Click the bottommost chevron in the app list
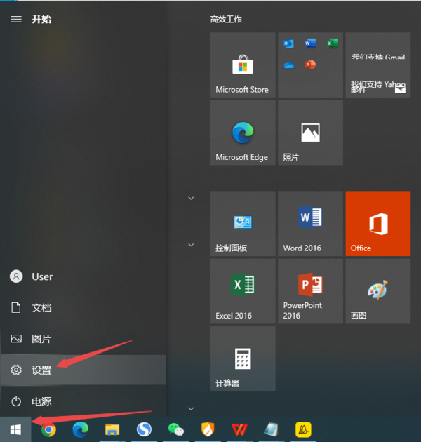The image size is (421, 442). (191, 408)
